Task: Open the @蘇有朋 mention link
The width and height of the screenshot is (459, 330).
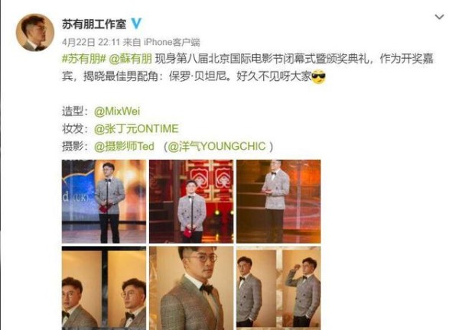Action: pos(131,59)
